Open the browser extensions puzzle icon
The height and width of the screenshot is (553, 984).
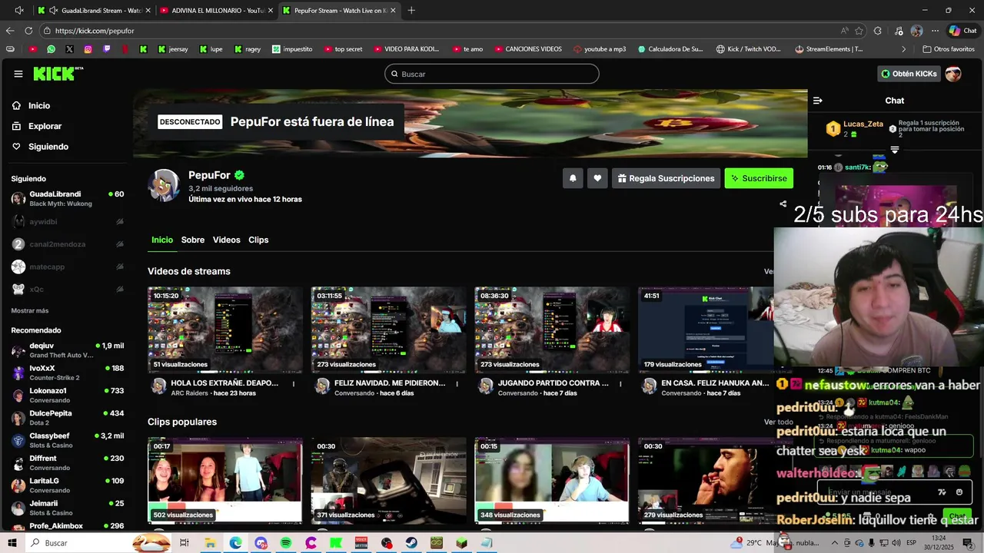[x=878, y=31]
